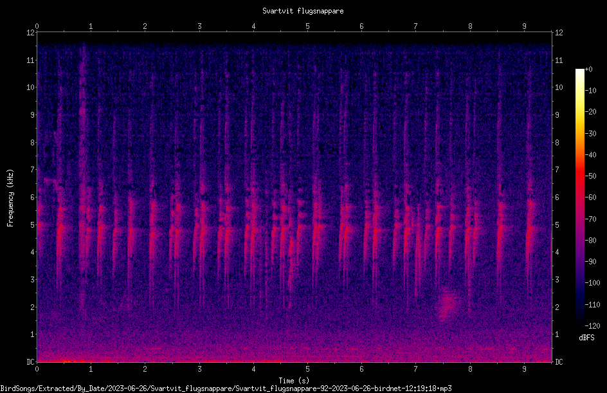Click the '11' tick on right frequency axis
The image size is (607, 393).
tap(559, 60)
